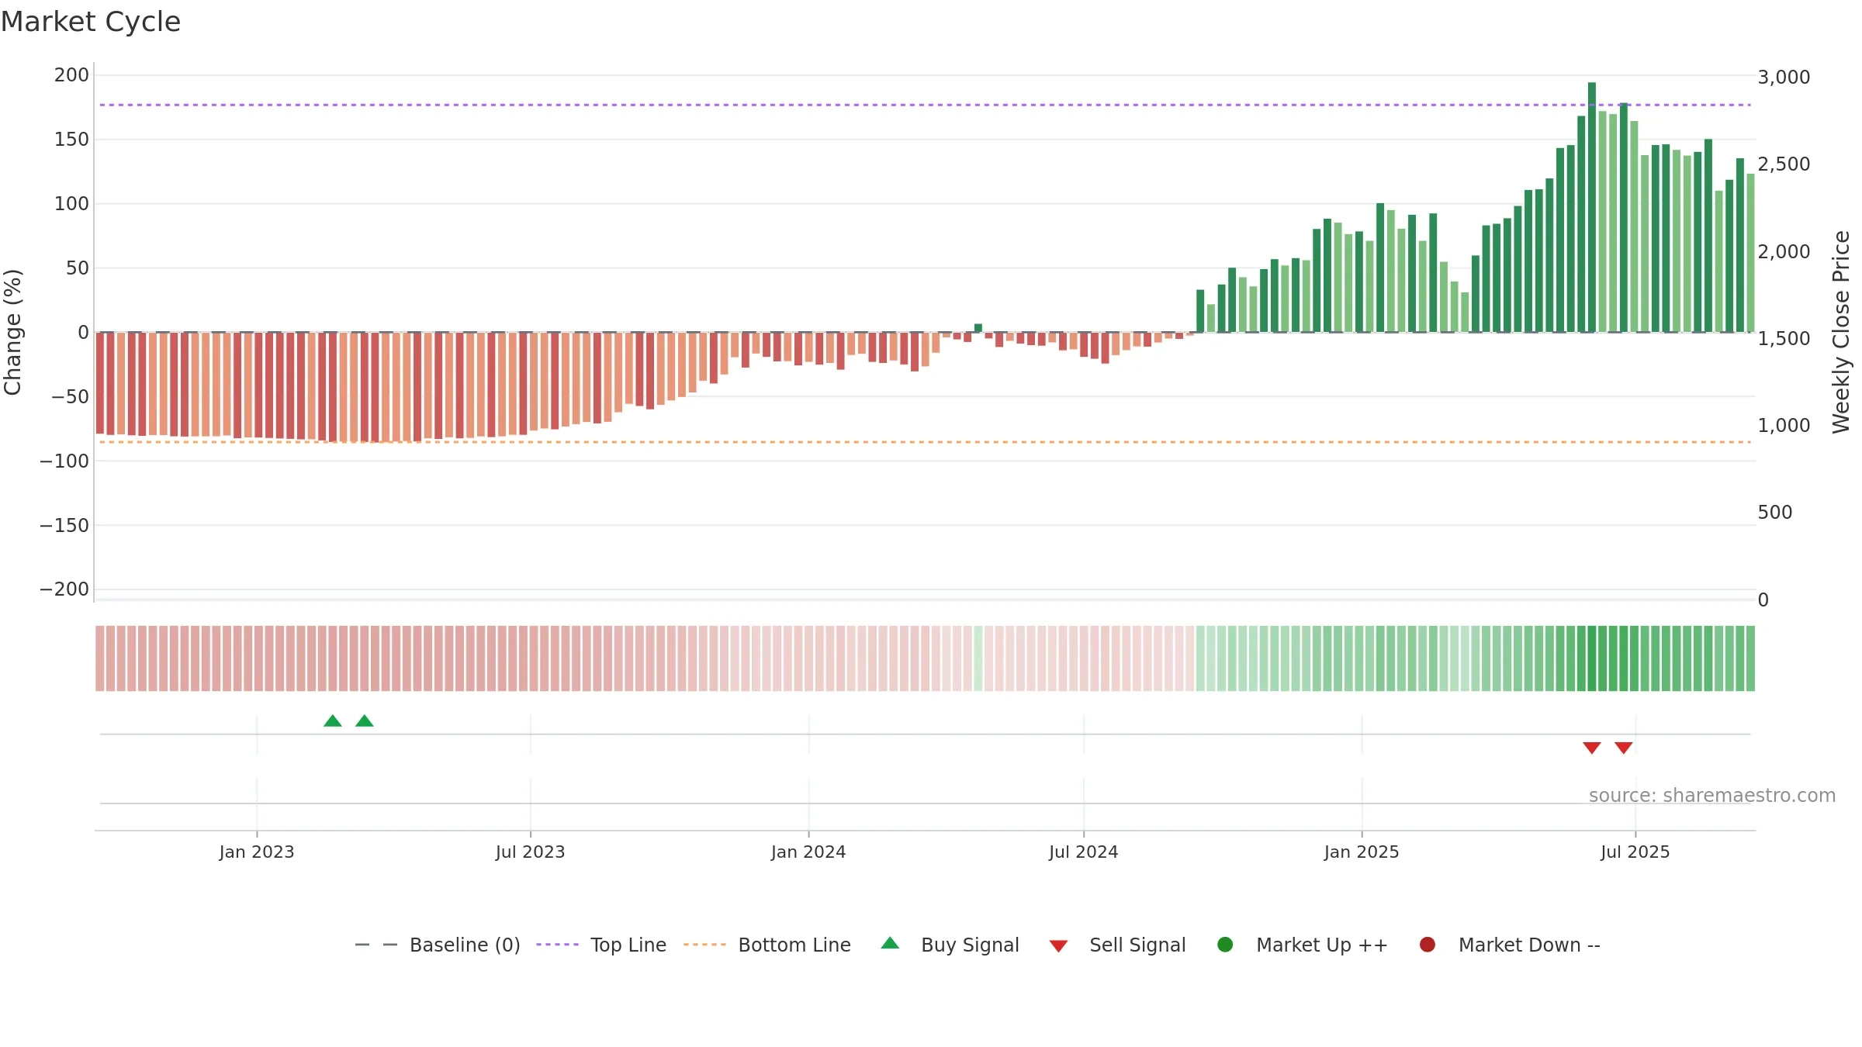Toggle the Baseline (0) legend entry

point(438,945)
